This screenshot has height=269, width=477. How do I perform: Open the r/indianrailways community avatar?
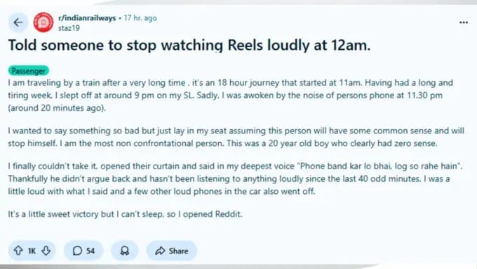point(43,22)
